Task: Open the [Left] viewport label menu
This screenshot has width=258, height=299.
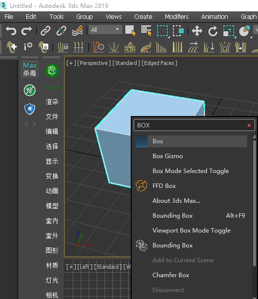Action: click(85, 267)
